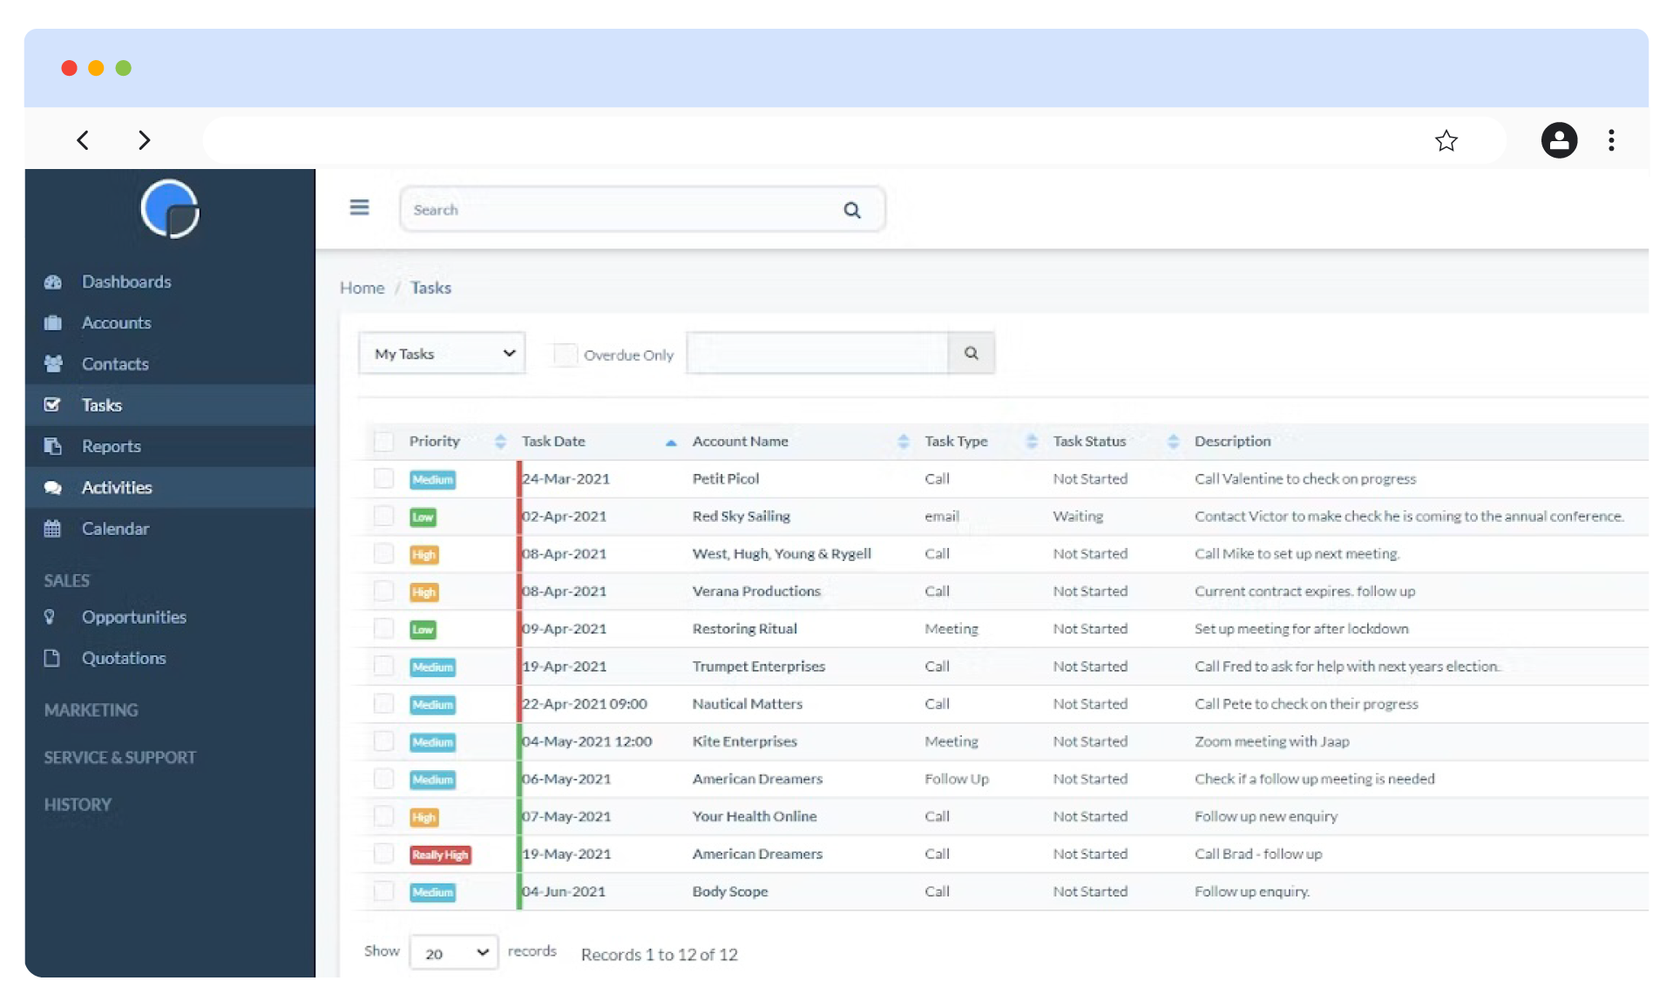Open Dashboards in the sidebar
Viewport: 1673px width, 1001px height.
coord(126,281)
